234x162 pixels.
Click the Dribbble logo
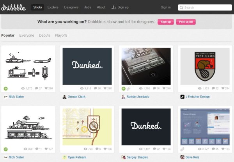click(x=13, y=7)
